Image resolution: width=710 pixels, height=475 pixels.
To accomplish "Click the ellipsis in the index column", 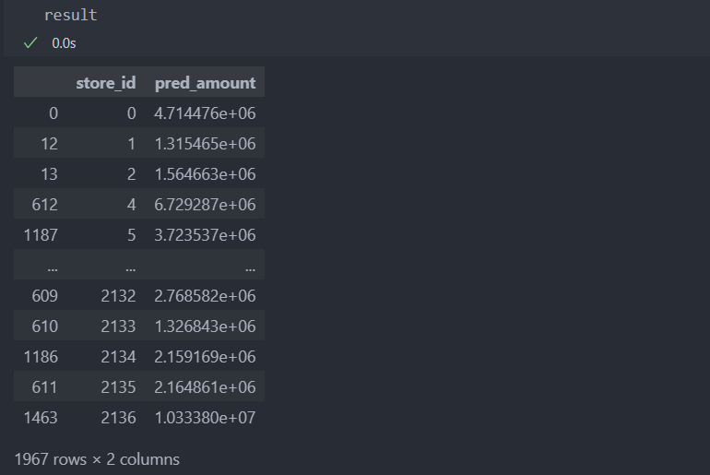I will [x=53, y=268].
